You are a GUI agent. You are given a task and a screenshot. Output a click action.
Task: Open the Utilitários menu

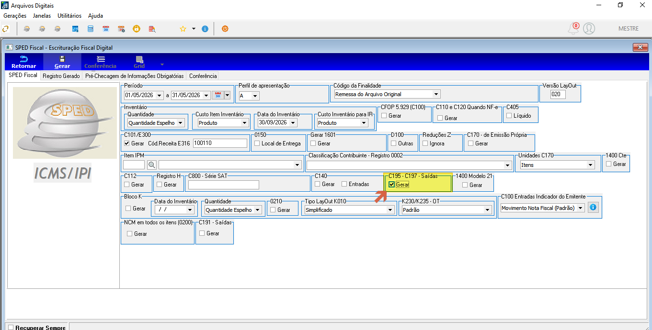tap(69, 16)
